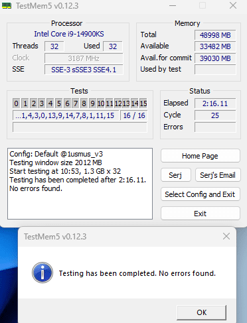Viewport: 247px width, 323px height.
Task: Click the 16 / 16 test counter
Action: [x=134, y=115]
